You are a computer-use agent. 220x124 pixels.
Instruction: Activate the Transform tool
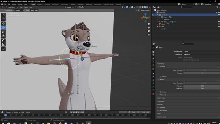coord(3,36)
